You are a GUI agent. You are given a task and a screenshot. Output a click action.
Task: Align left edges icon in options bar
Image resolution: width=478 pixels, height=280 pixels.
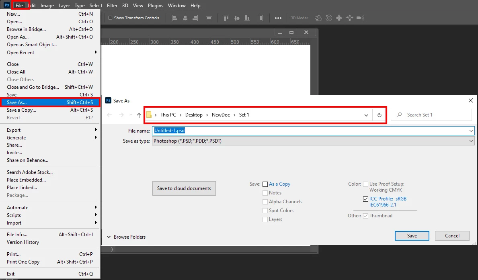click(x=175, y=18)
